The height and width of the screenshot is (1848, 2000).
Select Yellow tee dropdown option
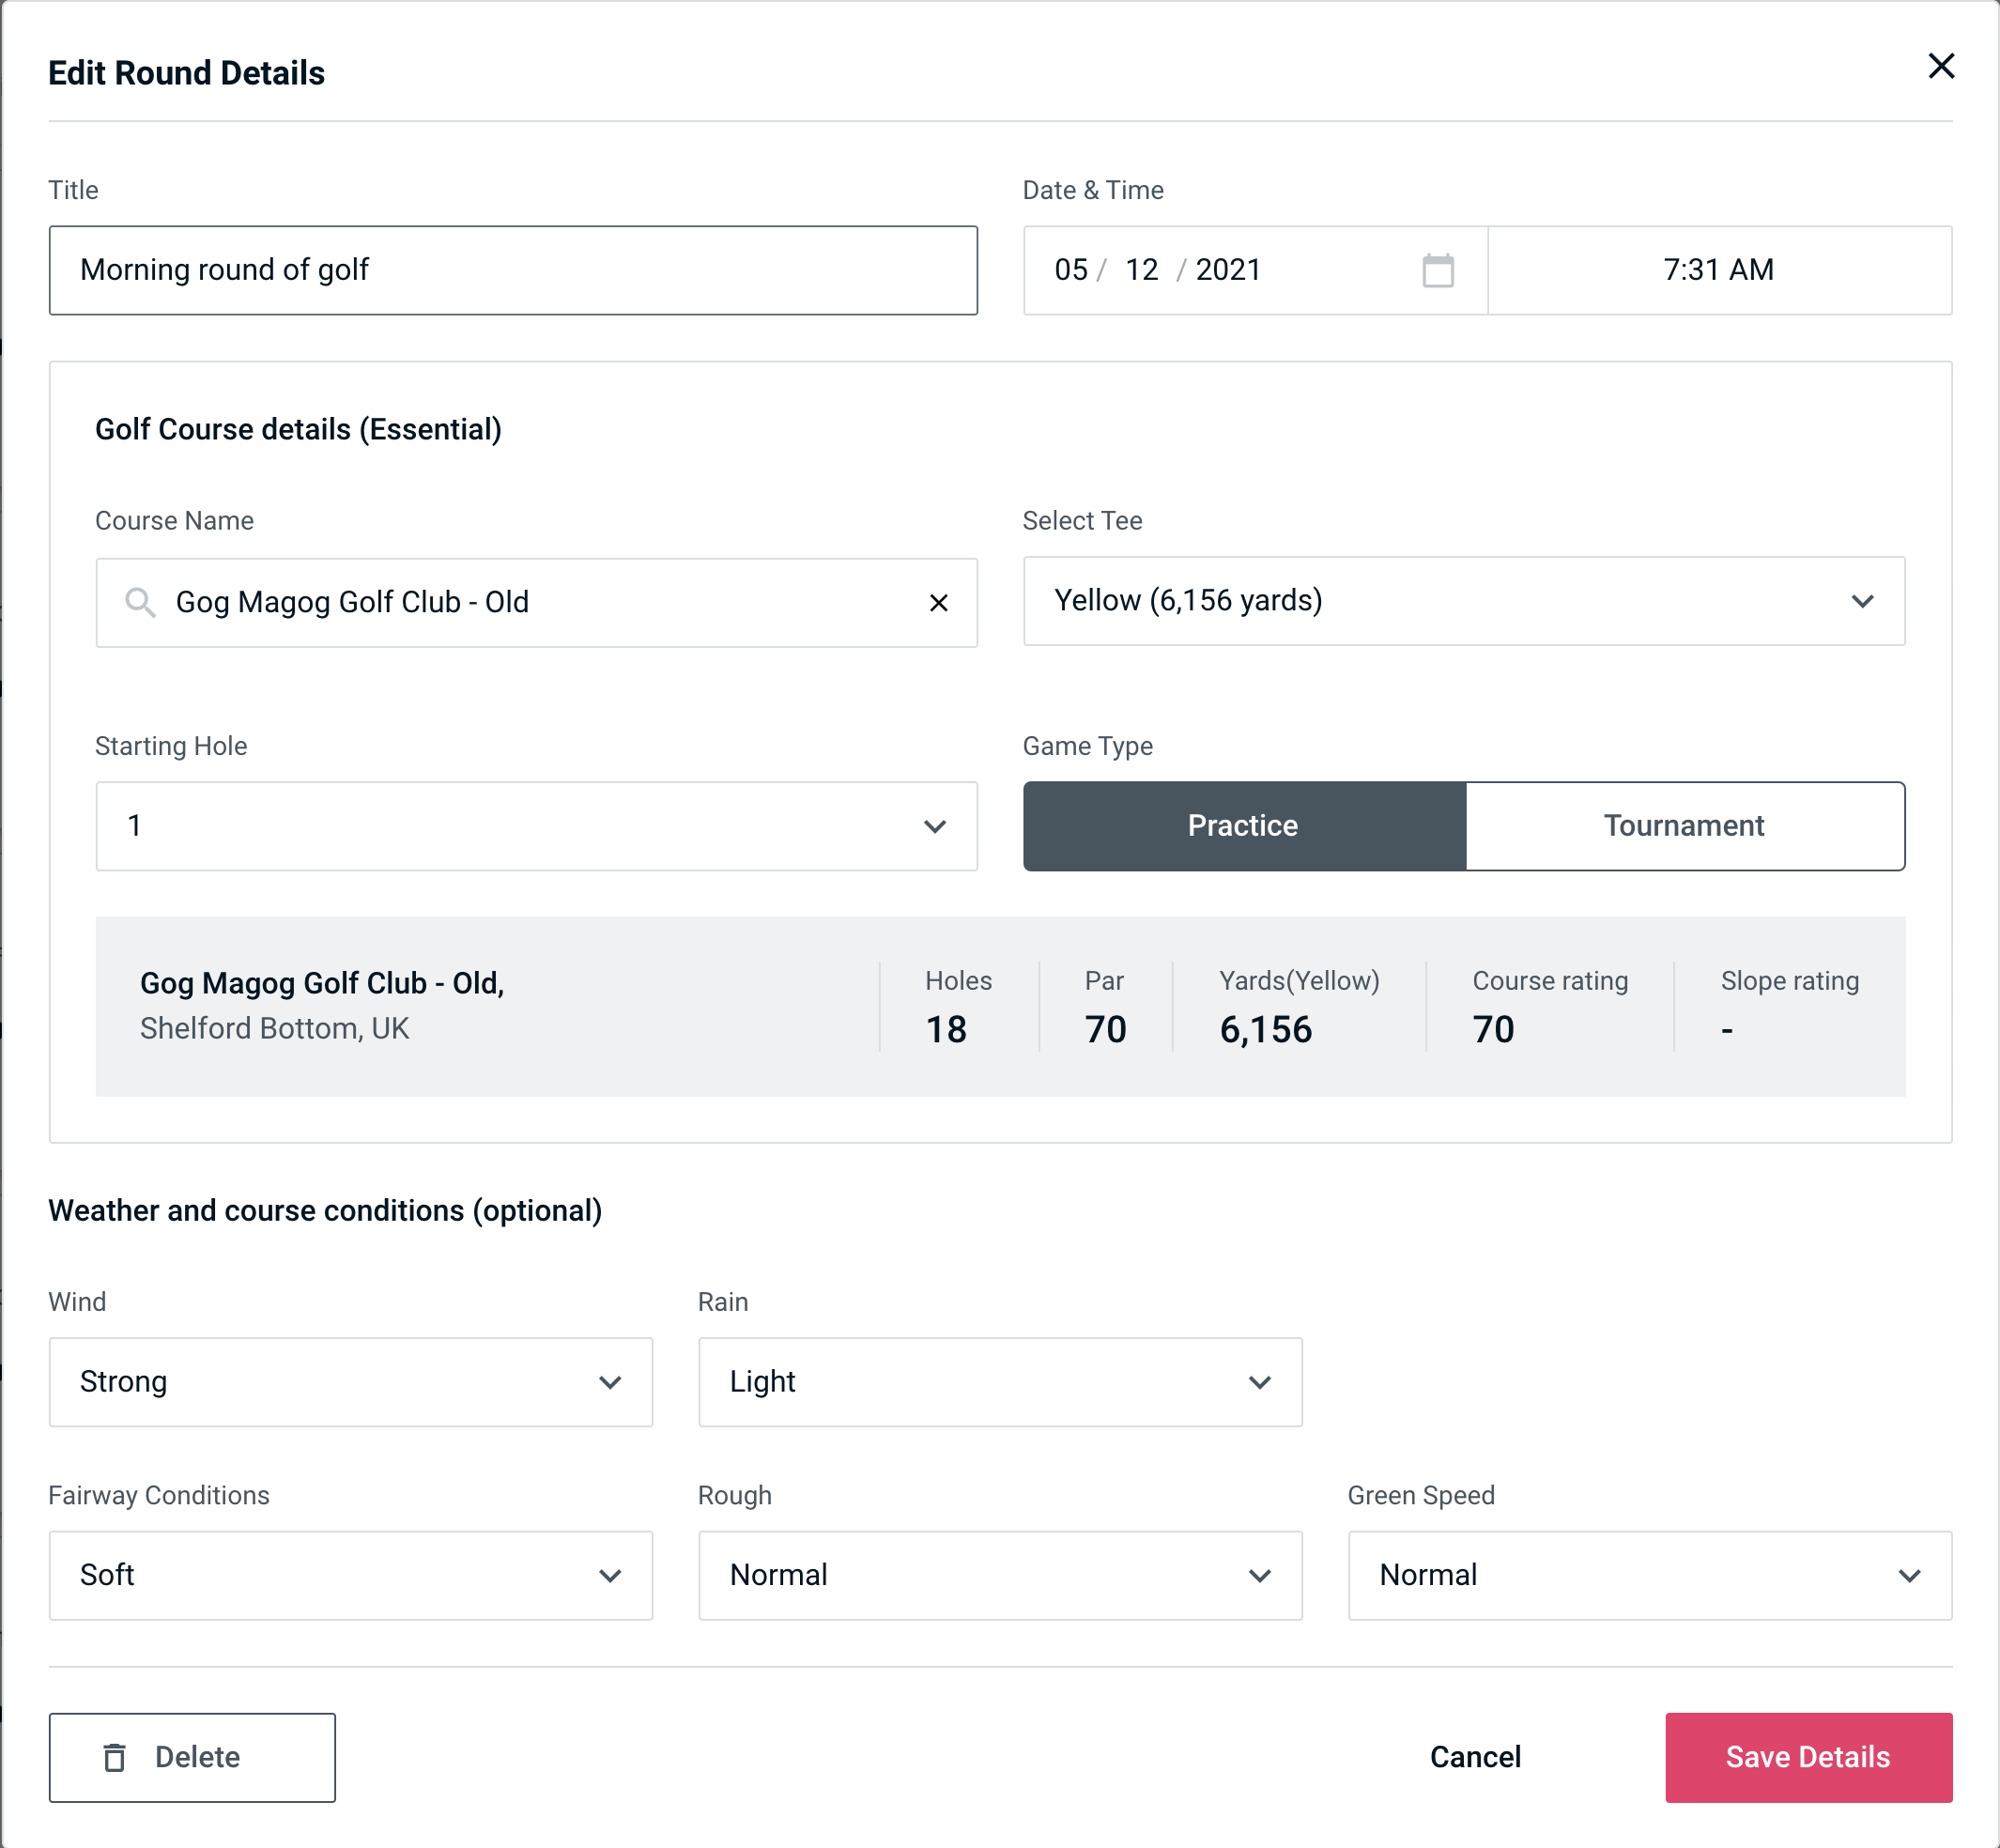tap(1464, 601)
